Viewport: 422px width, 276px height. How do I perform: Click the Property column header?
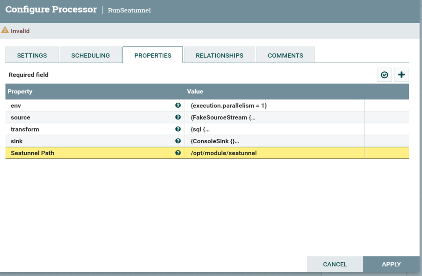pyautogui.click(x=20, y=91)
